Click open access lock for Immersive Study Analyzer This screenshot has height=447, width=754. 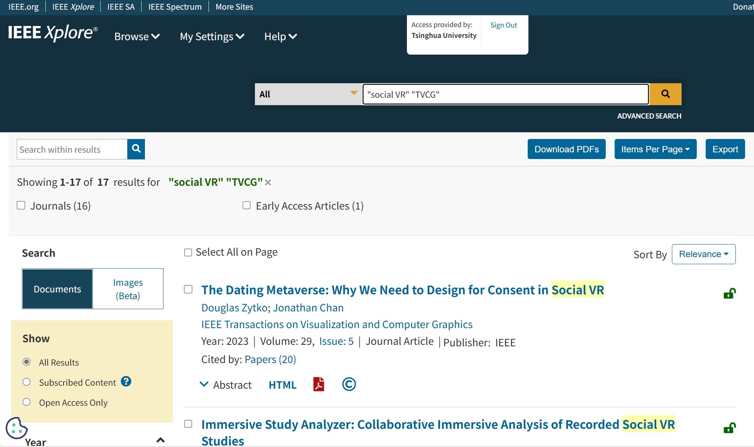pos(729,428)
